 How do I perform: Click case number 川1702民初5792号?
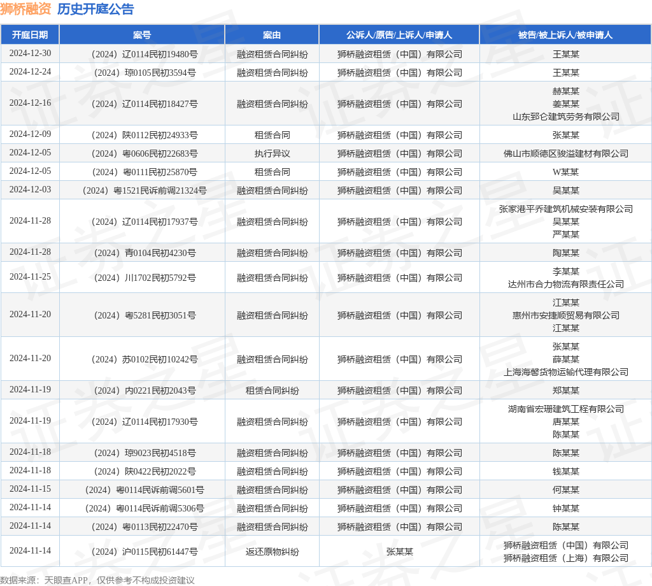click(x=145, y=278)
